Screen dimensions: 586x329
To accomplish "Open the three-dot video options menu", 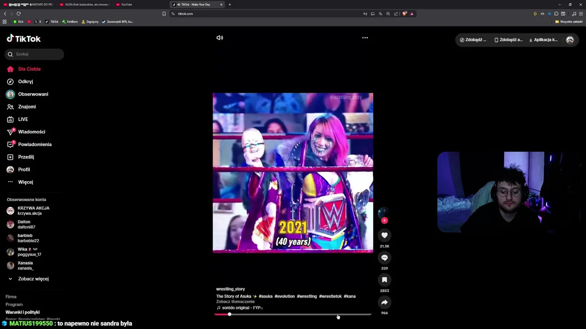I will pos(365,38).
